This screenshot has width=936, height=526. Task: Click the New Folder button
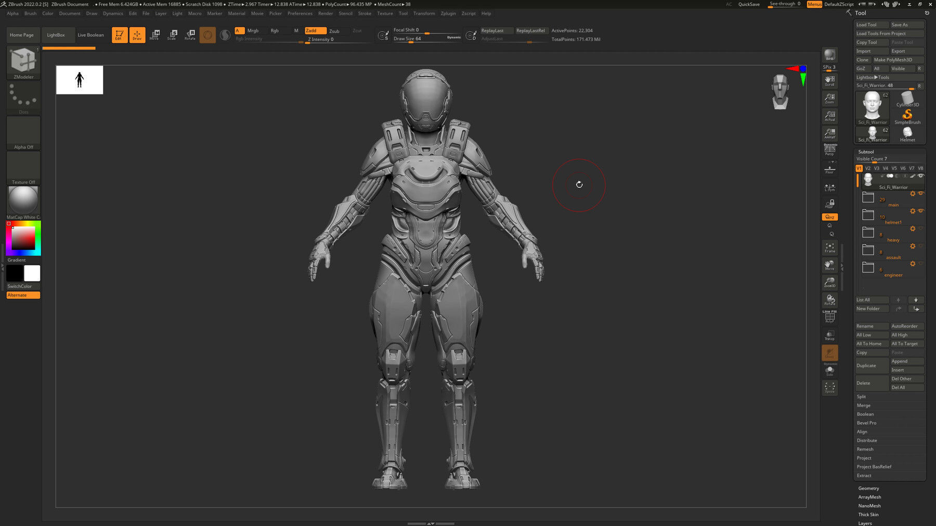click(872, 308)
